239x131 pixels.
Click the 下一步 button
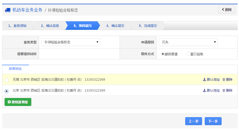click(x=213, y=121)
